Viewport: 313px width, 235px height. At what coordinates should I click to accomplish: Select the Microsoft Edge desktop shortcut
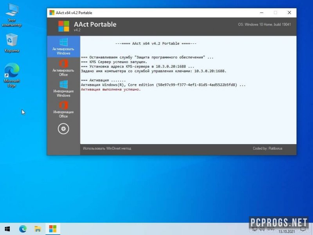click(x=12, y=75)
